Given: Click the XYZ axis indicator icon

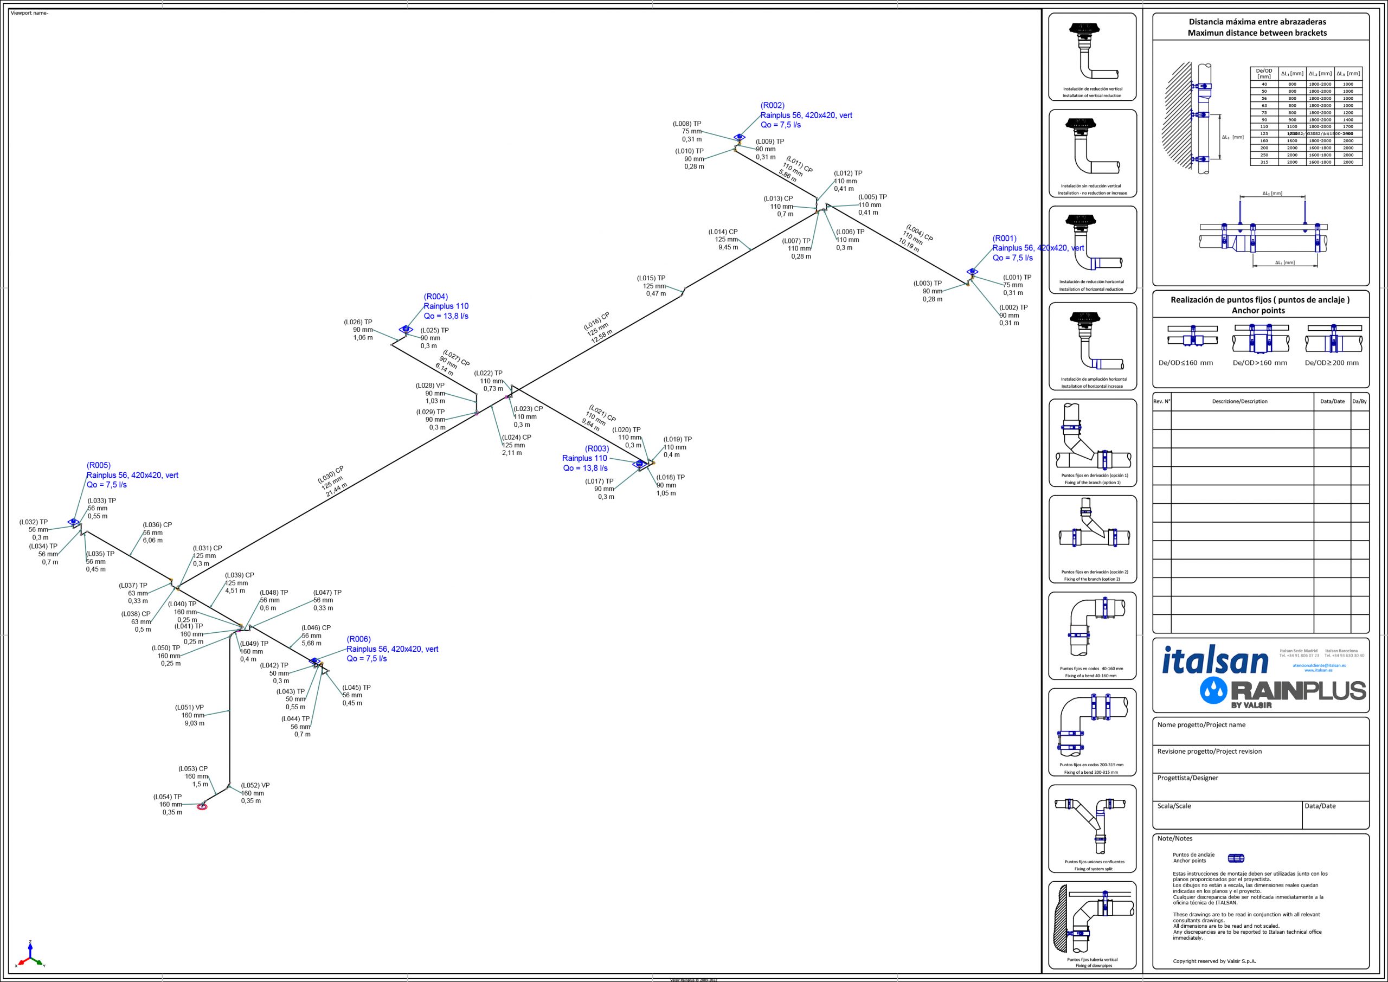Looking at the screenshot, I should pyautogui.click(x=30, y=955).
